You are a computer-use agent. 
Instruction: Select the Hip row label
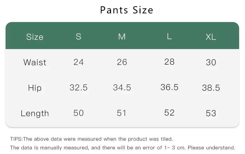[x=35, y=88]
